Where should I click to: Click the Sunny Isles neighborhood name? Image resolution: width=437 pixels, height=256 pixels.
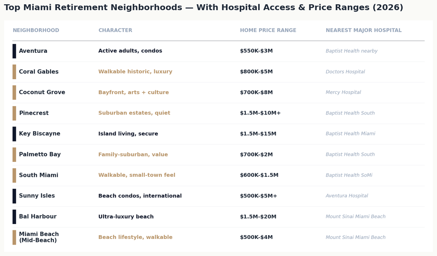(37, 196)
